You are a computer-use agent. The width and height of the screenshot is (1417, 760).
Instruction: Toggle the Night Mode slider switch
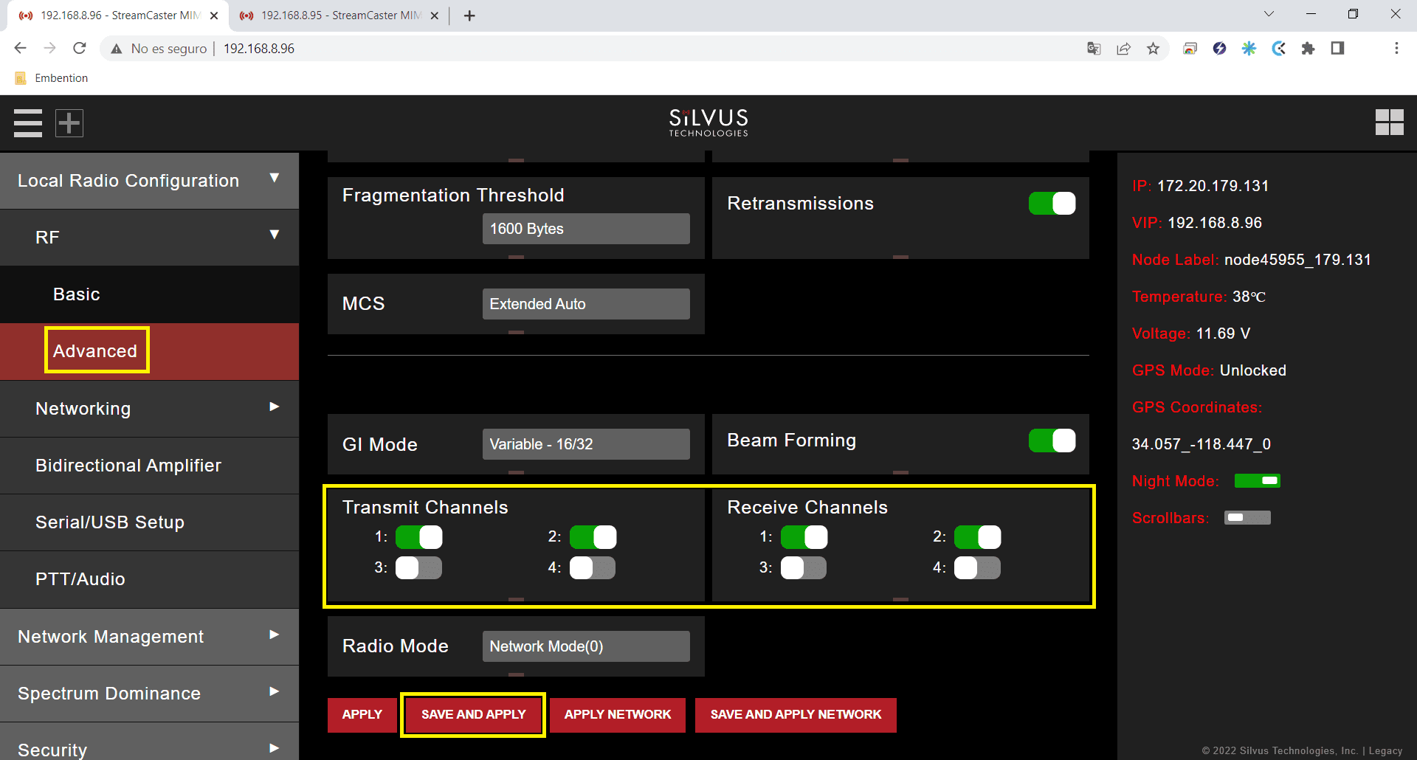[x=1257, y=481]
